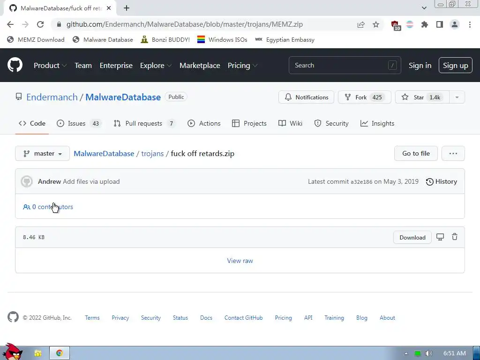Open the Insights tab
The width and height of the screenshot is (480, 360).
[377, 123]
